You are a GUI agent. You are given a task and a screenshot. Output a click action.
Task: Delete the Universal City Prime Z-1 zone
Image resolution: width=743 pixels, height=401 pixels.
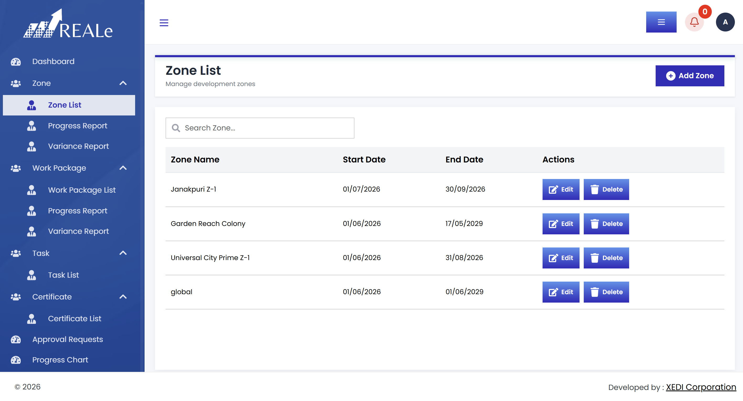pyautogui.click(x=606, y=258)
